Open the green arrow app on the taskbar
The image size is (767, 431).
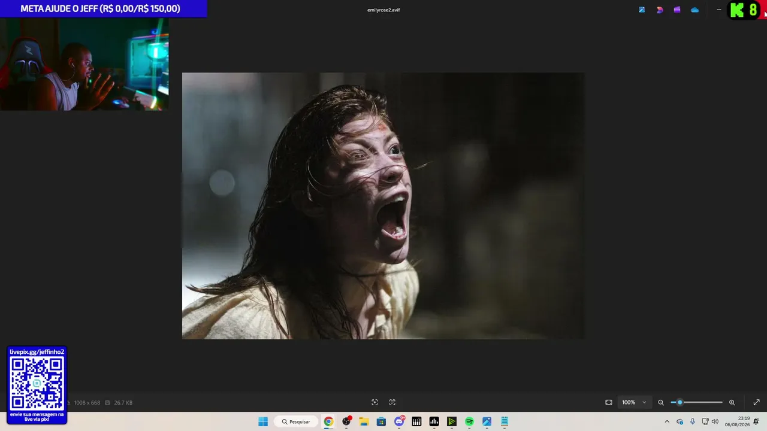pos(452,421)
